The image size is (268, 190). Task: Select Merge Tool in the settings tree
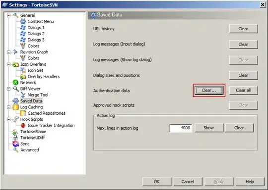[38, 95]
